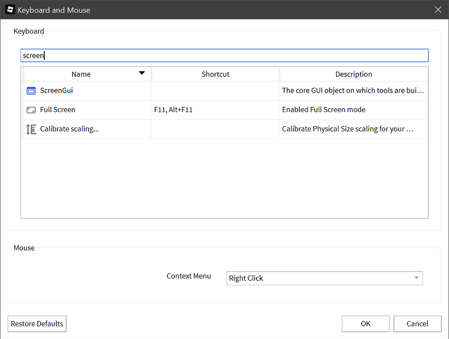Click inside the keyboard search field
449x339 pixels.
point(224,55)
